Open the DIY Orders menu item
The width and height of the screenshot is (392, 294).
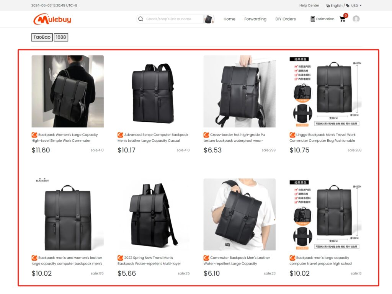click(286, 19)
